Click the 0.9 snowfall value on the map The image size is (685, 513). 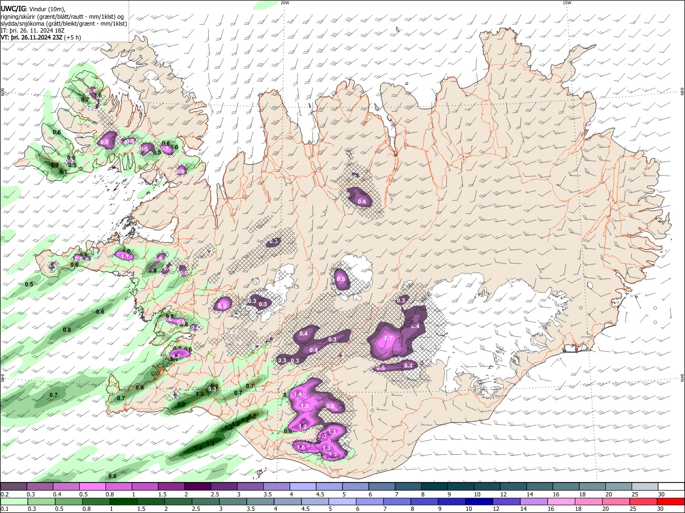point(223,305)
